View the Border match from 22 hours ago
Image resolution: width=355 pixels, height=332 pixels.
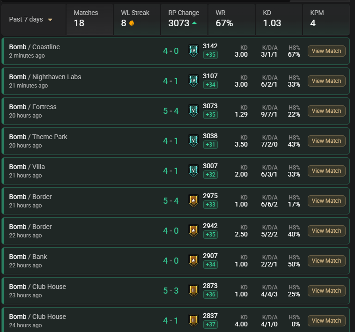coord(326,231)
